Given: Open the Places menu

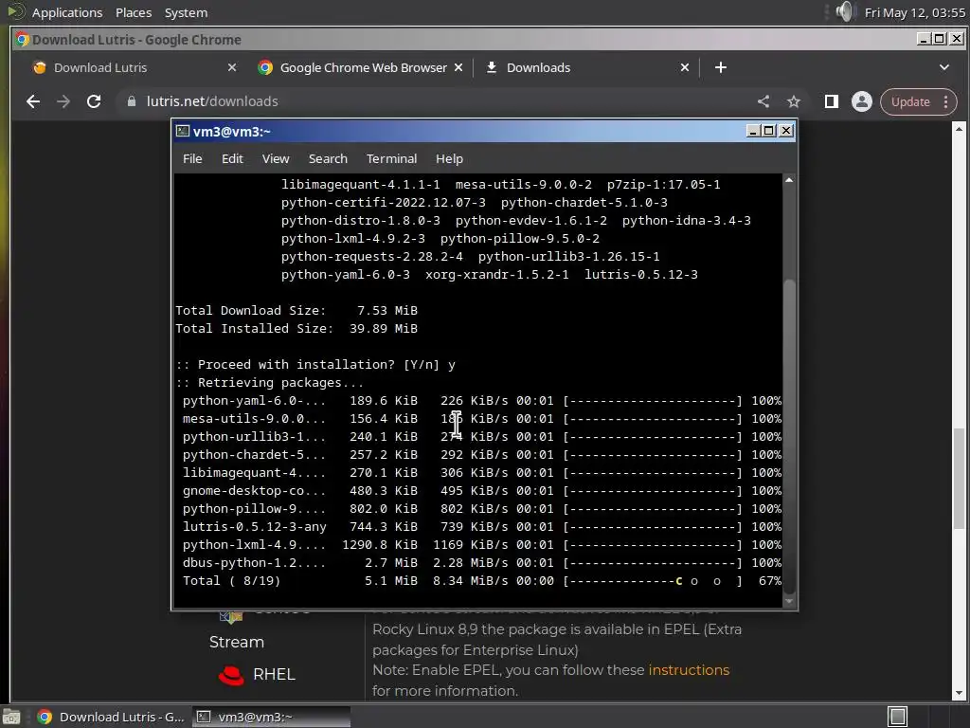Looking at the screenshot, I should point(134,12).
